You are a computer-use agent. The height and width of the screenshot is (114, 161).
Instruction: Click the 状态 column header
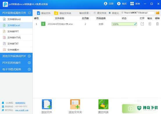point(124,18)
